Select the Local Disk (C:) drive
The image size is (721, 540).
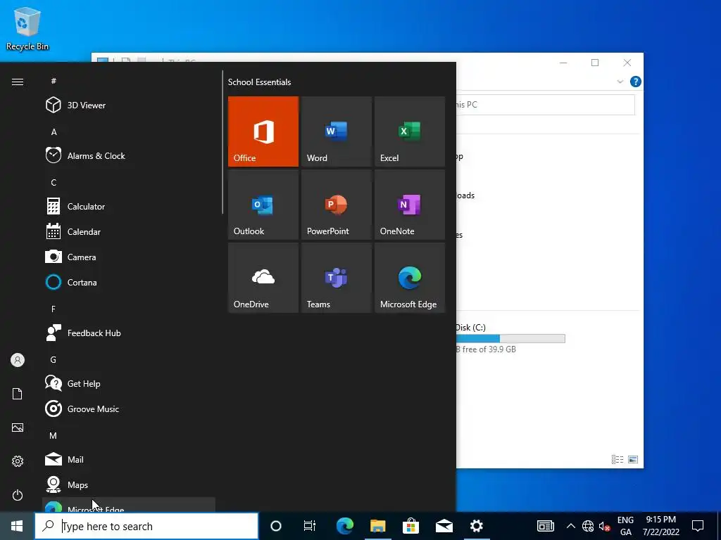coord(510,338)
